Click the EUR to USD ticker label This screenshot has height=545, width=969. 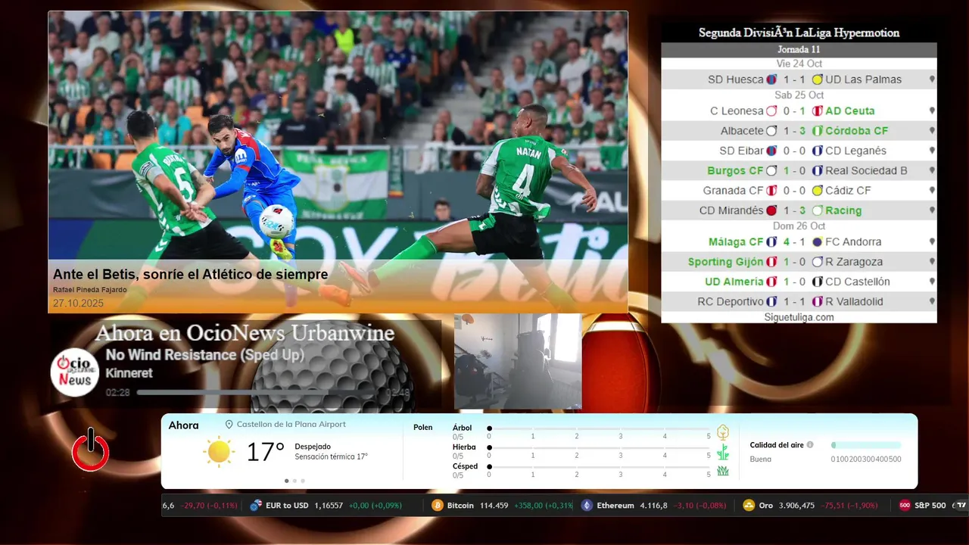pyautogui.click(x=287, y=506)
